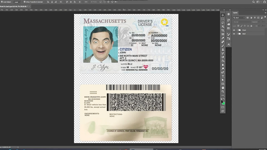Open the Layers panel options menu
Screen dimensions: 267x150
pyautogui.click(x=265, y=13)
